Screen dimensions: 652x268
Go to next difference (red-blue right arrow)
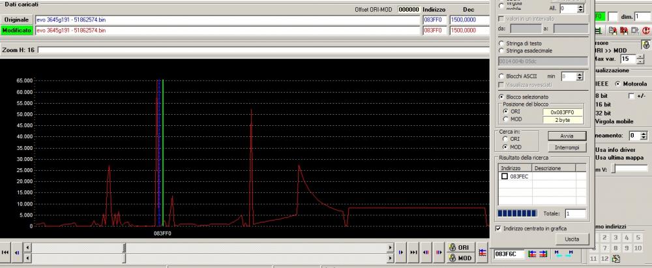439,252
